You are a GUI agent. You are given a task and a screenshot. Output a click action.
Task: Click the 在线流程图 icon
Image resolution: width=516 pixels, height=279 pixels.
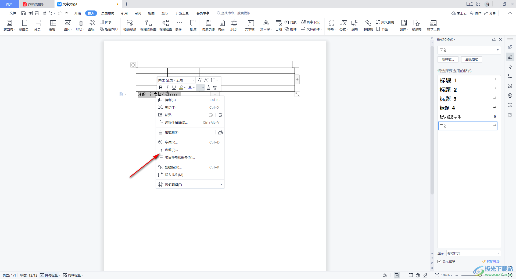(x=148, y=25)
